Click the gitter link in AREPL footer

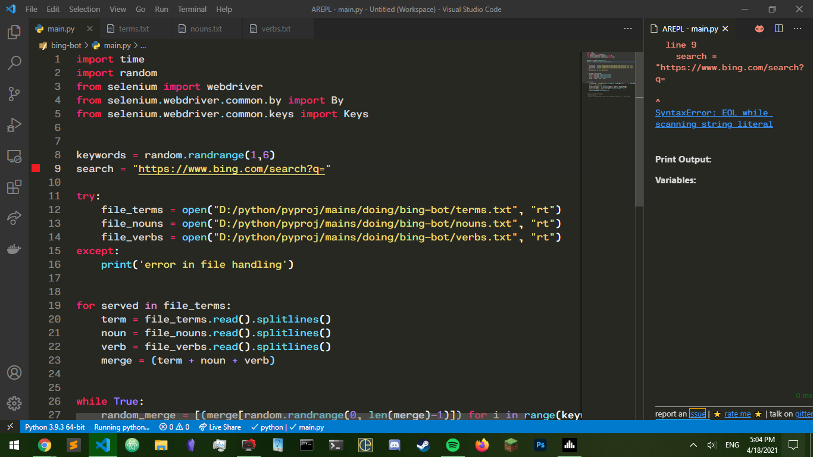[x=803, y=414]
